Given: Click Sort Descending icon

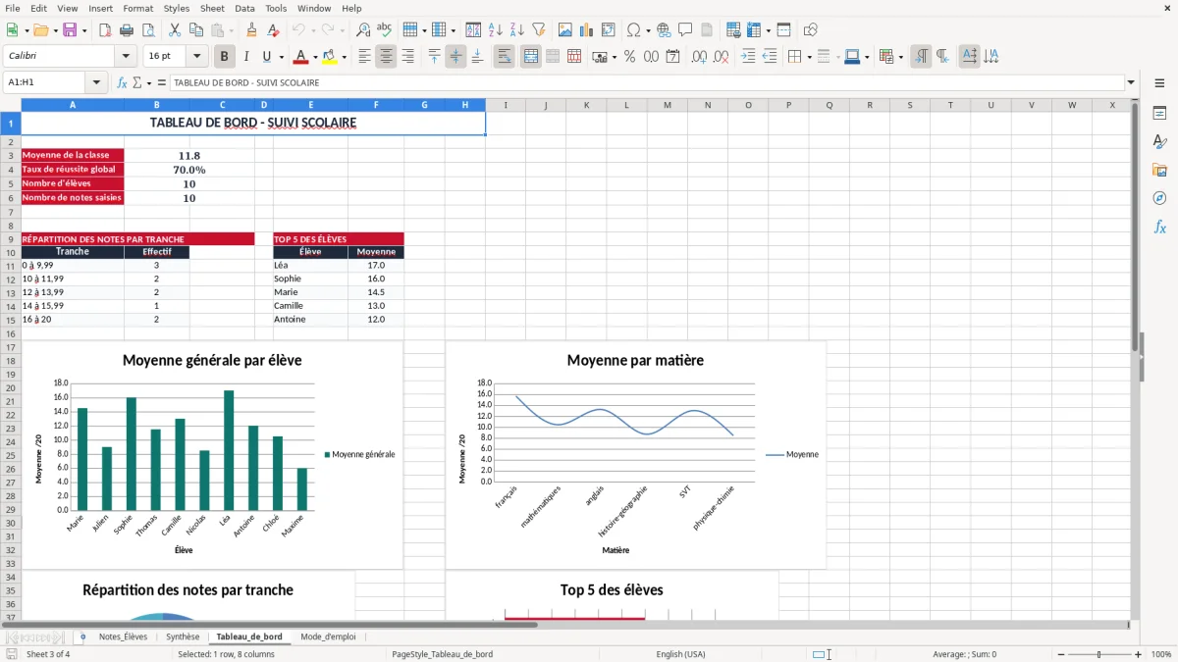Looking at the screenshot, I should point(517,30).
